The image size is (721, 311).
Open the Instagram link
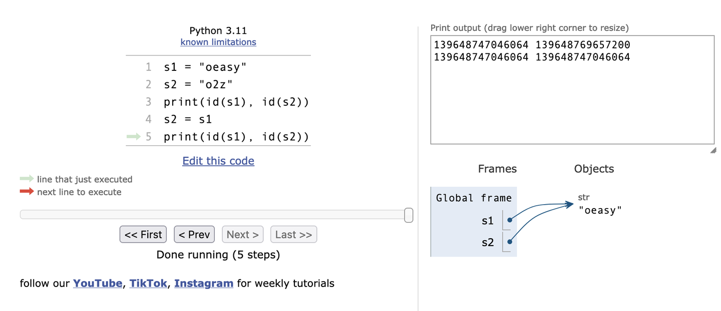(x=204, y=284)
